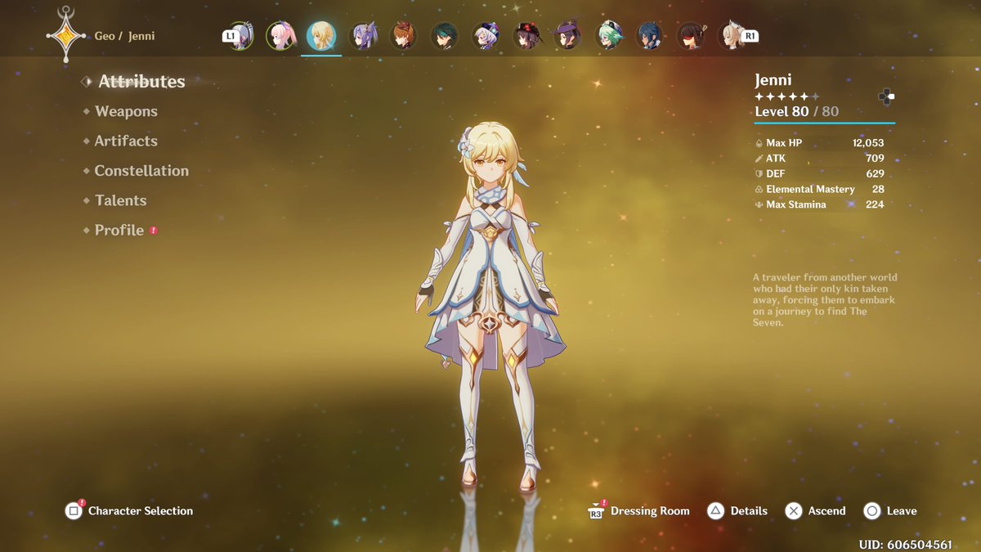Open the Constellation menu
This screenshot has width=981, height=552.
[141, 171]
